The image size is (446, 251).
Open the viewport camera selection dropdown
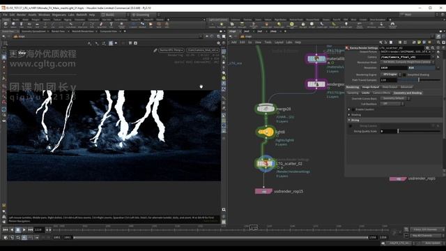pyautogui.click(x=203, y=50)
